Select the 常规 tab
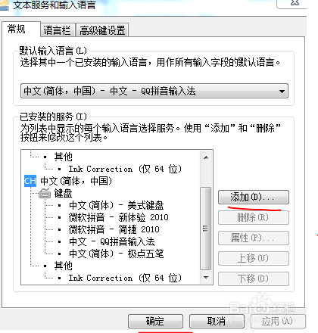Image resolution: width=318 pixels, height=333 pixels. click(17, 29)
